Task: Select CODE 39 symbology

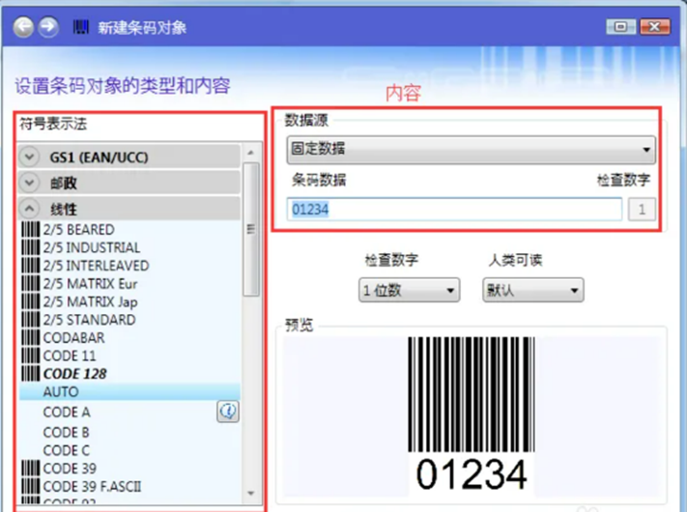Action: click(x=70, y=469)
